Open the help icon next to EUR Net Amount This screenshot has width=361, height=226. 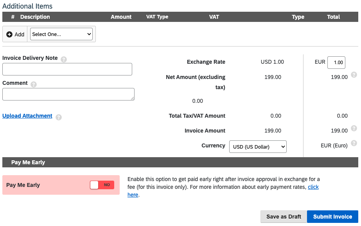(354, 75)
